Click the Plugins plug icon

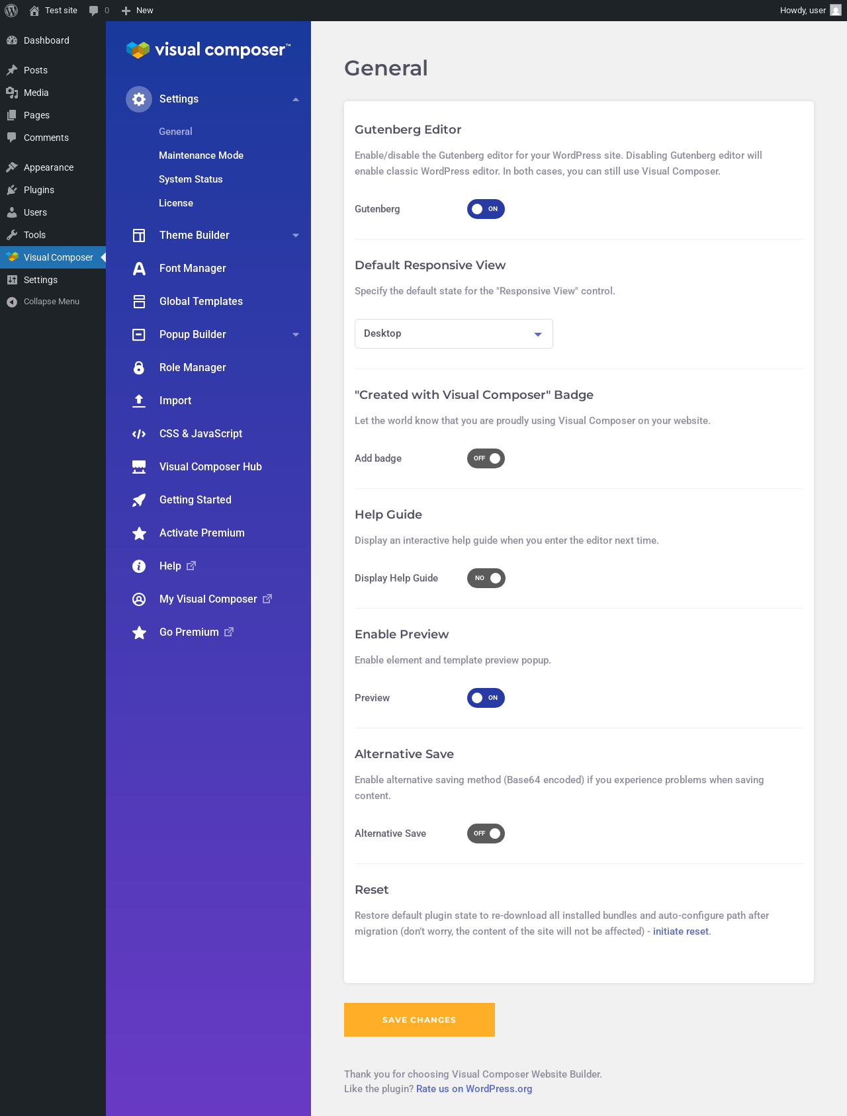(12, 190)
